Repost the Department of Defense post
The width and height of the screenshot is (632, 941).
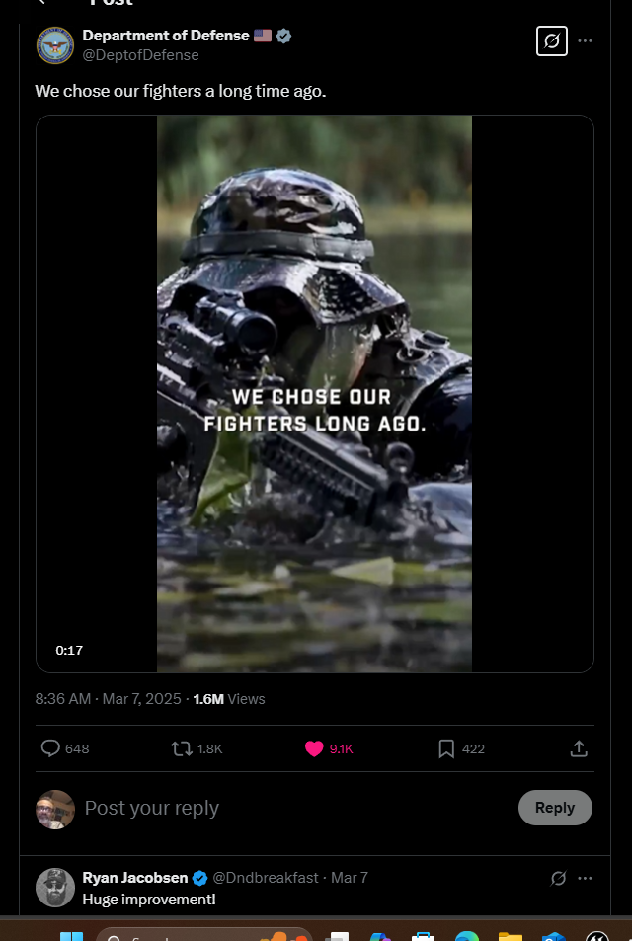pos(182,748)
